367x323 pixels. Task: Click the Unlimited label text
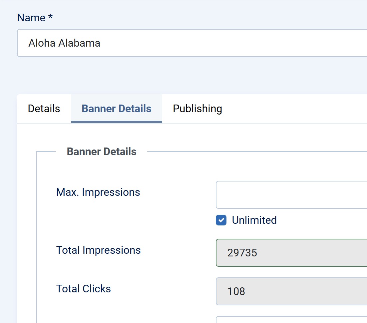pyautogui.click(x=254, y=220)
